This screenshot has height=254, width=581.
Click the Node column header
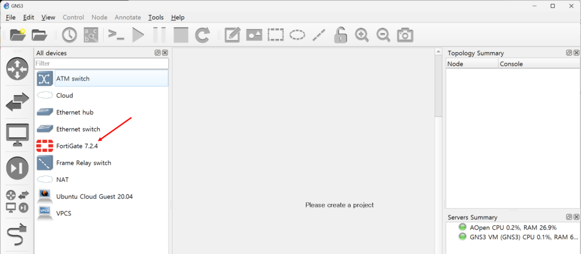tap(472, 63)
